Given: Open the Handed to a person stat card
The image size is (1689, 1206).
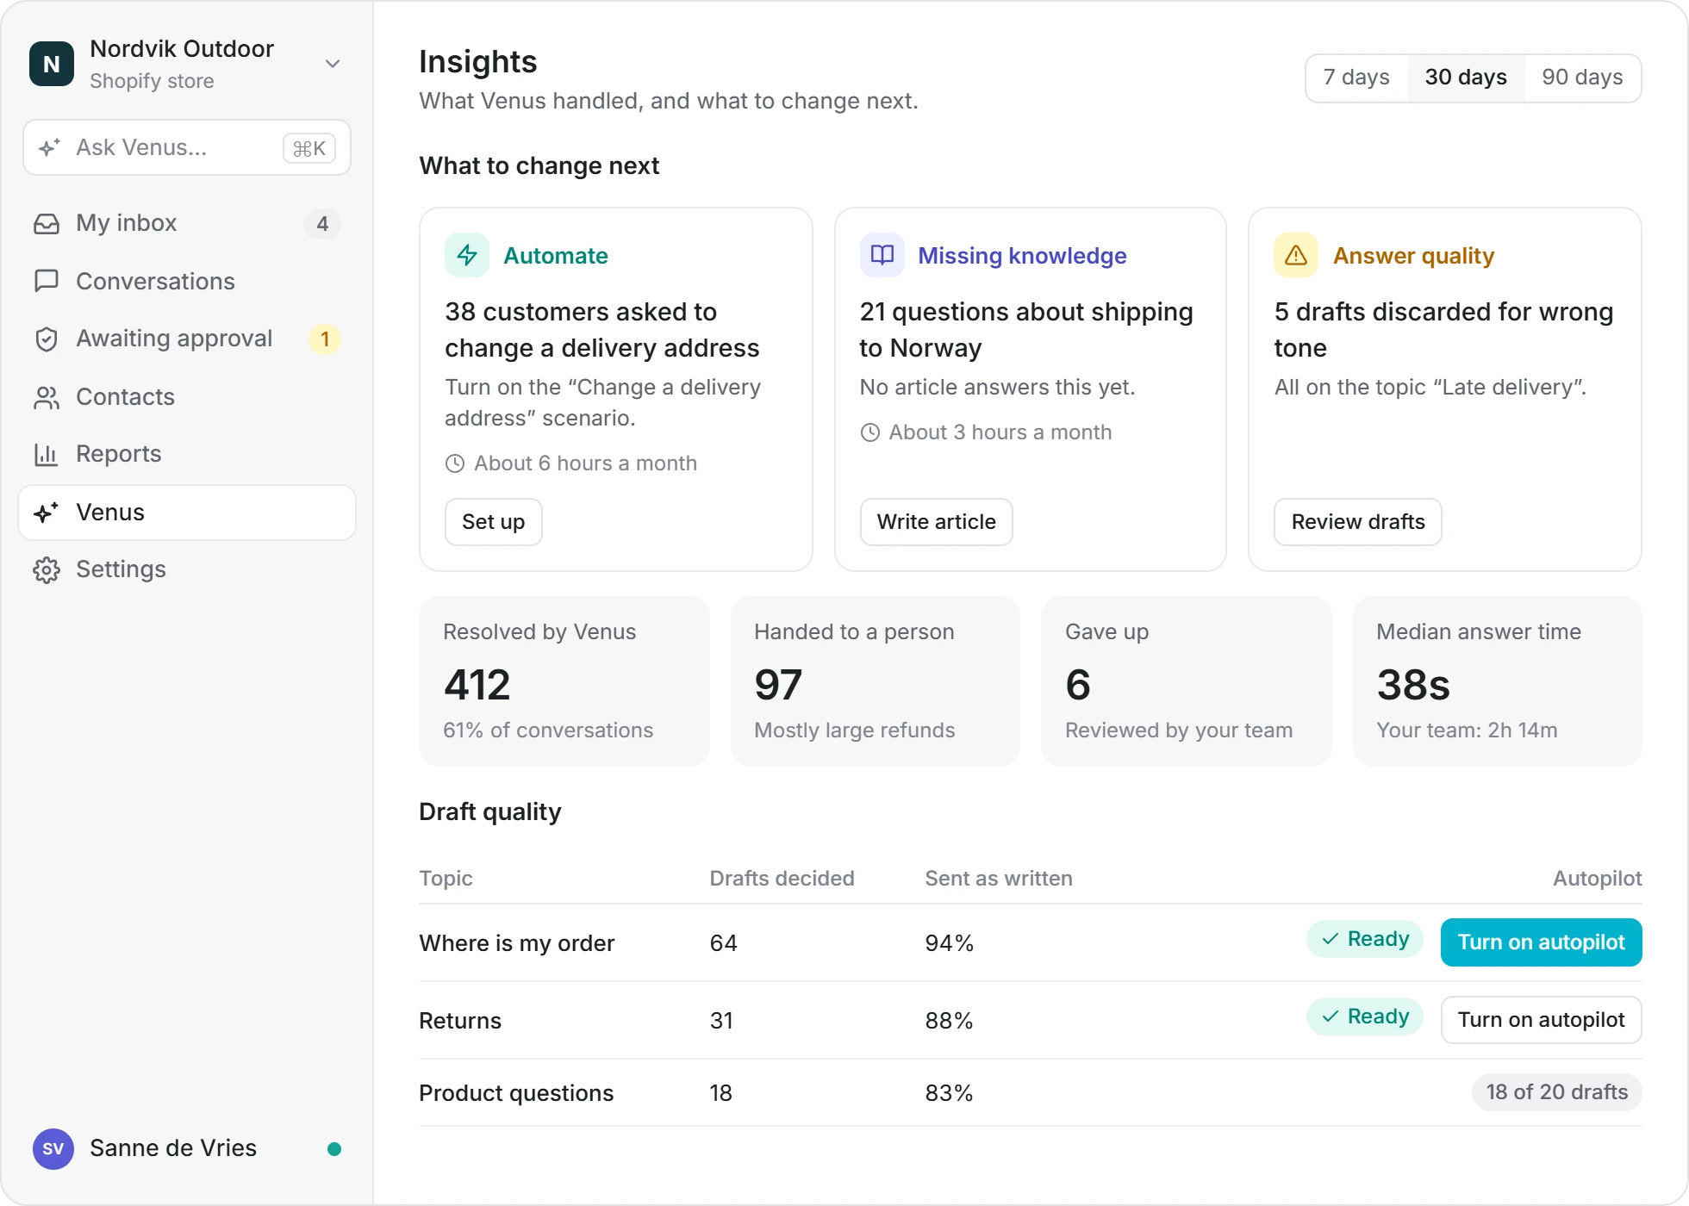Looking at the screenshot, I should pyautogui.click(x=876, y=681).
